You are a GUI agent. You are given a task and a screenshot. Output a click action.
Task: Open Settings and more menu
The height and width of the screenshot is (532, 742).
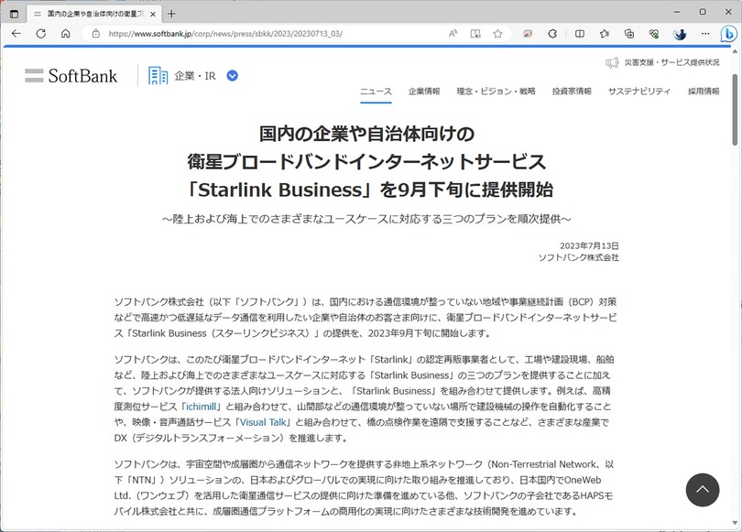705,34
